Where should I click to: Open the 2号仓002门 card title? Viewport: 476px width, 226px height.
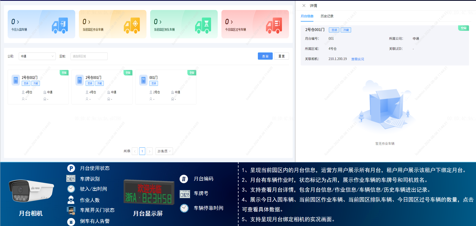30,78
